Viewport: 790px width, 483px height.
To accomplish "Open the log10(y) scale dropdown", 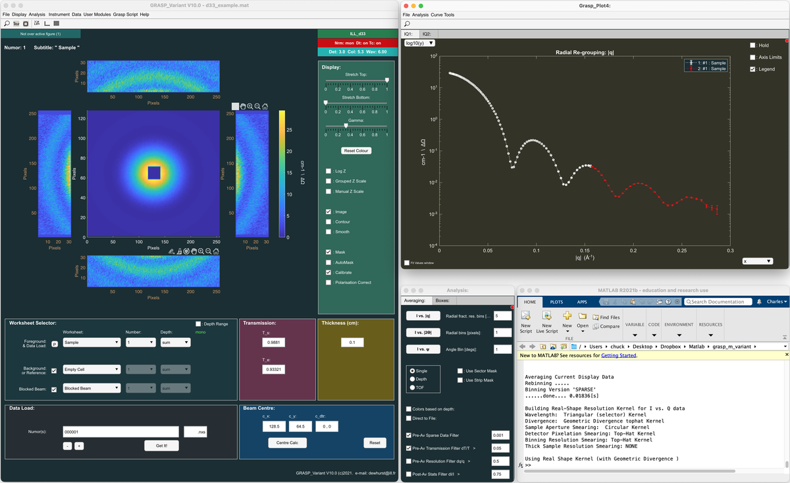I will pos(419,43).
